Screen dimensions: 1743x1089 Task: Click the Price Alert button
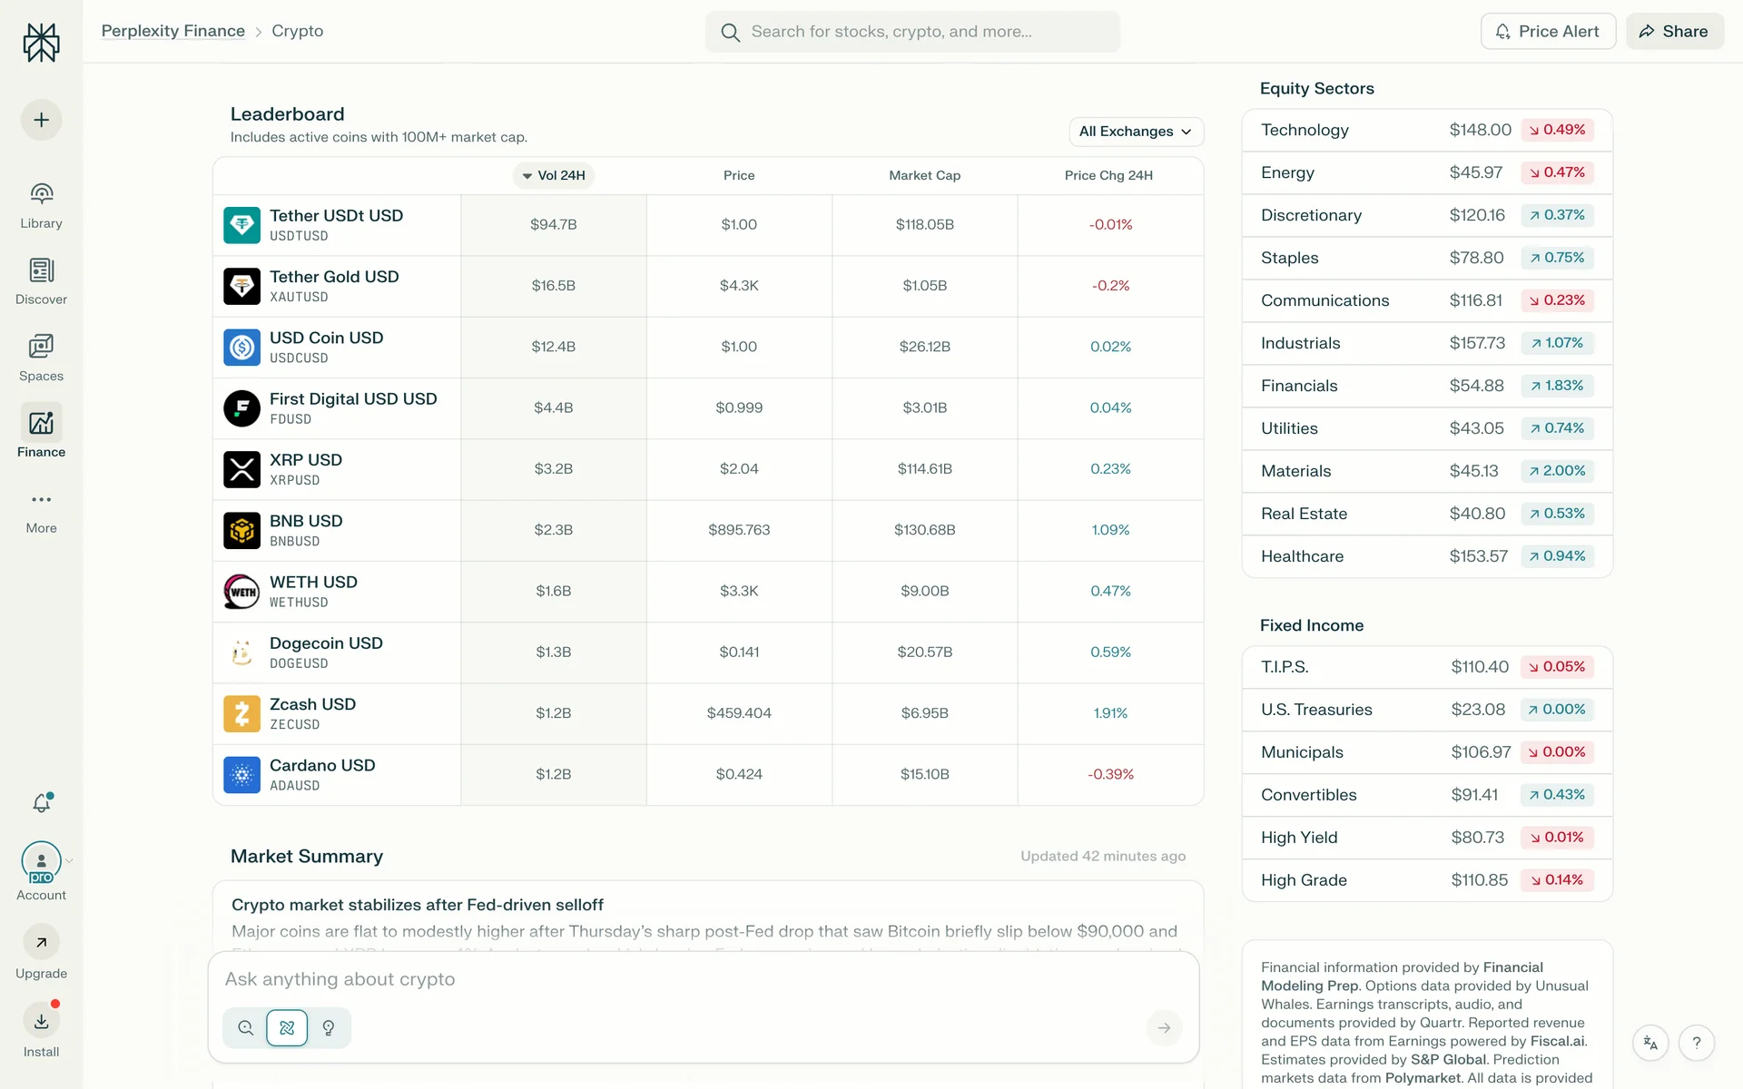pyautogui.click(x=1548, y=32)
